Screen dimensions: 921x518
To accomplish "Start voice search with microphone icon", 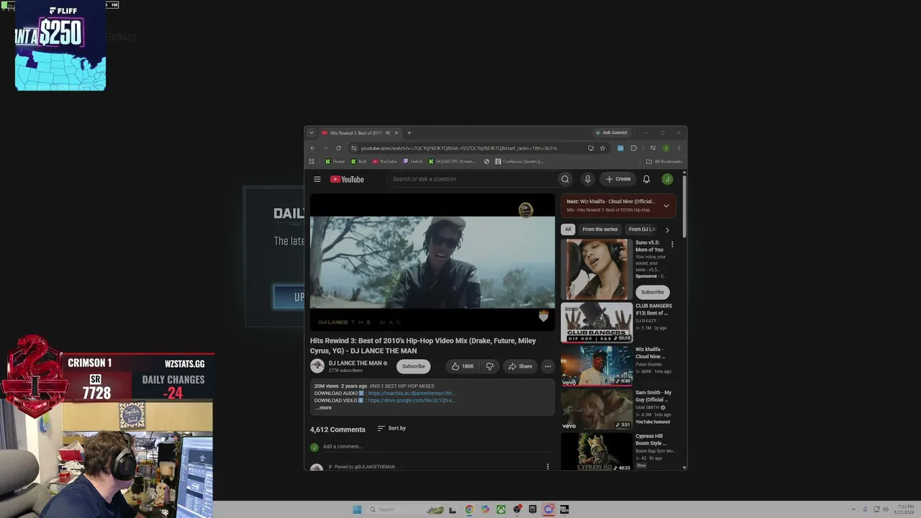I will pos(587,179).
